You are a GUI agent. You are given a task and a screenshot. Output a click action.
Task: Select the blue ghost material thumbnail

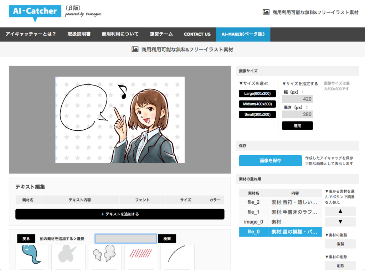(32, 254)
